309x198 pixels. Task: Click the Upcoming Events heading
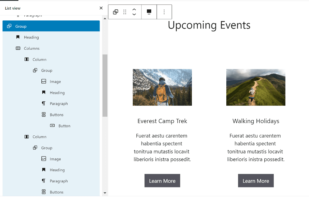[x=209, y=25]
